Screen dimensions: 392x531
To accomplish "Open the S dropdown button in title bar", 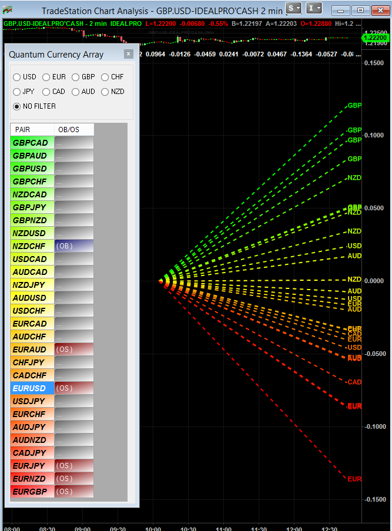I will click(x=293, y=8).
